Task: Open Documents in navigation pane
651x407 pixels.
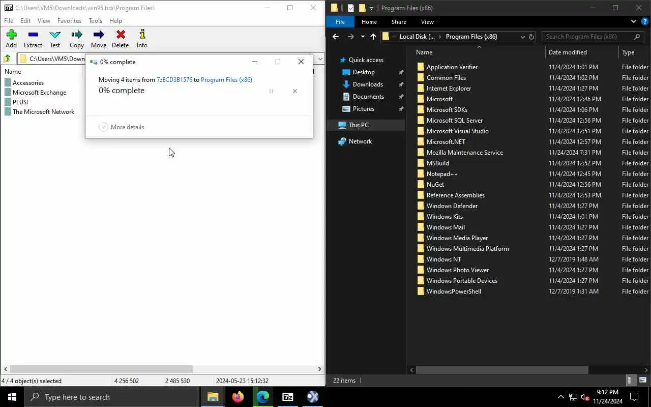Action: (x=368, y=97)
